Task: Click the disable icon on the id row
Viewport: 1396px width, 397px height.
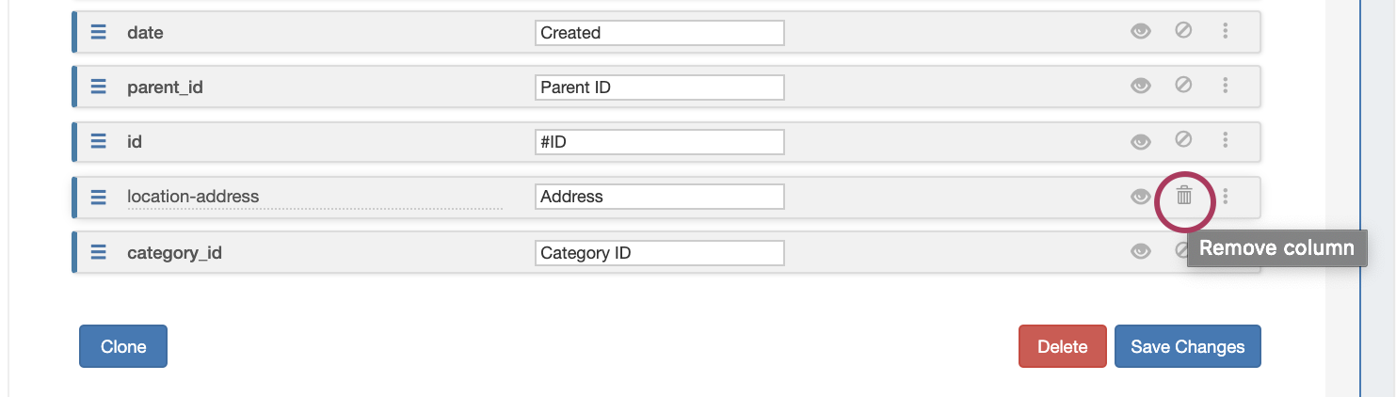Action: 1183,141
